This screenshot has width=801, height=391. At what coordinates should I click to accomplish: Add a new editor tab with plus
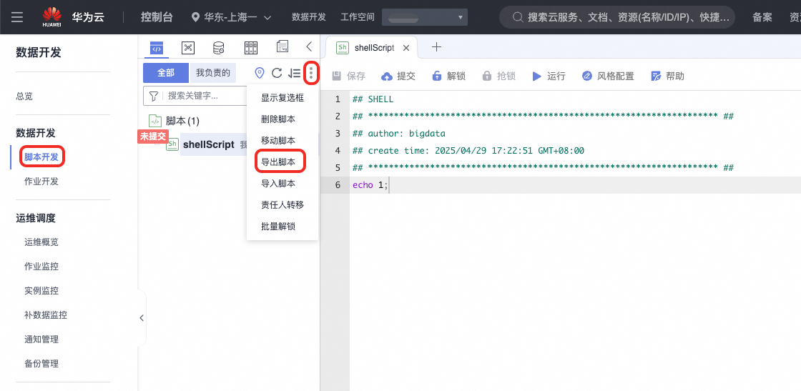436,47
